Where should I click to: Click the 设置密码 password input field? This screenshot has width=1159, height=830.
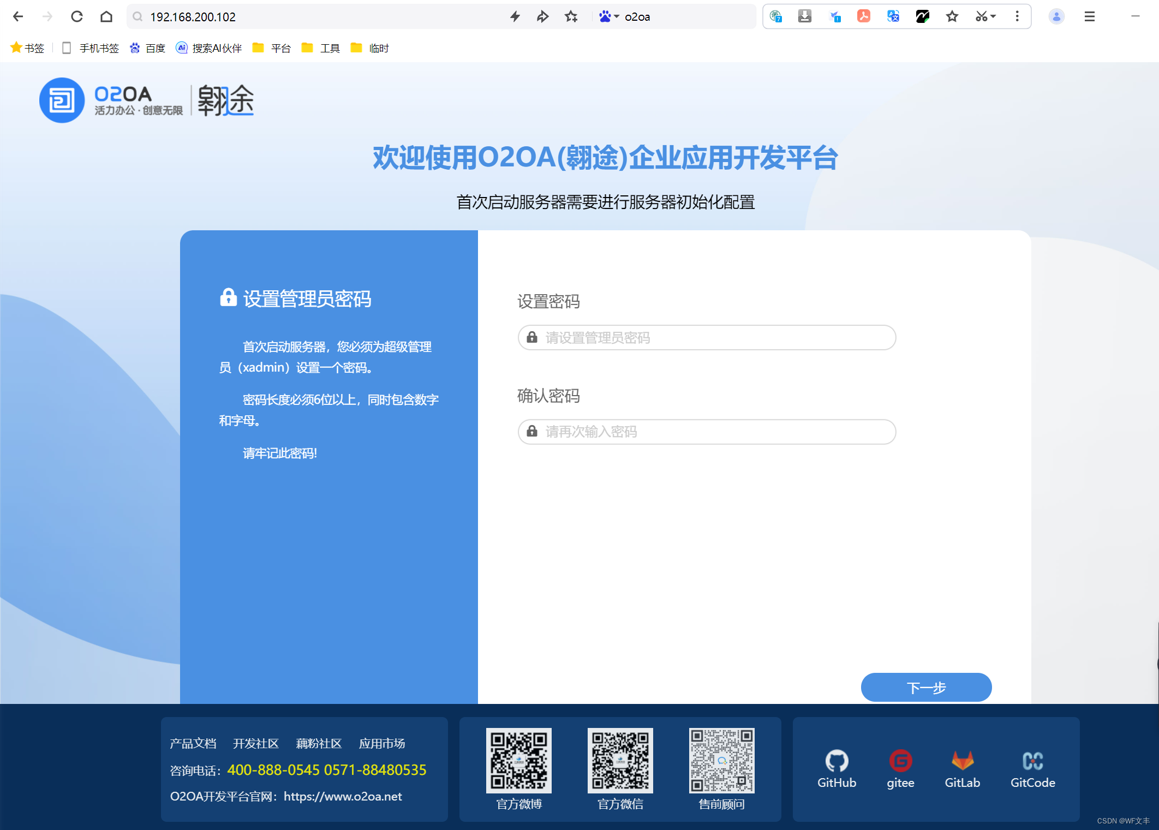(x=707, y=338)
